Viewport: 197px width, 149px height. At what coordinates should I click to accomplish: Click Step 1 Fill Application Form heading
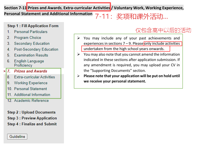(x=33, y=26)
